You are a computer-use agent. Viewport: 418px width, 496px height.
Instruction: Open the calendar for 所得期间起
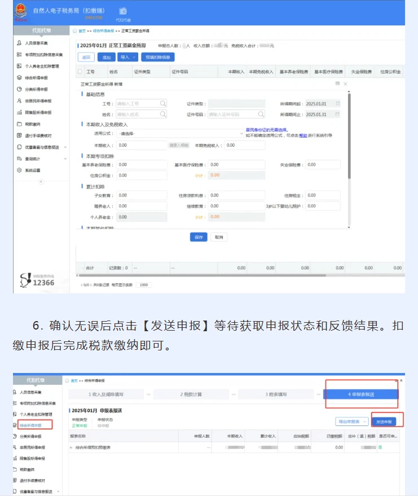[338, 103]
